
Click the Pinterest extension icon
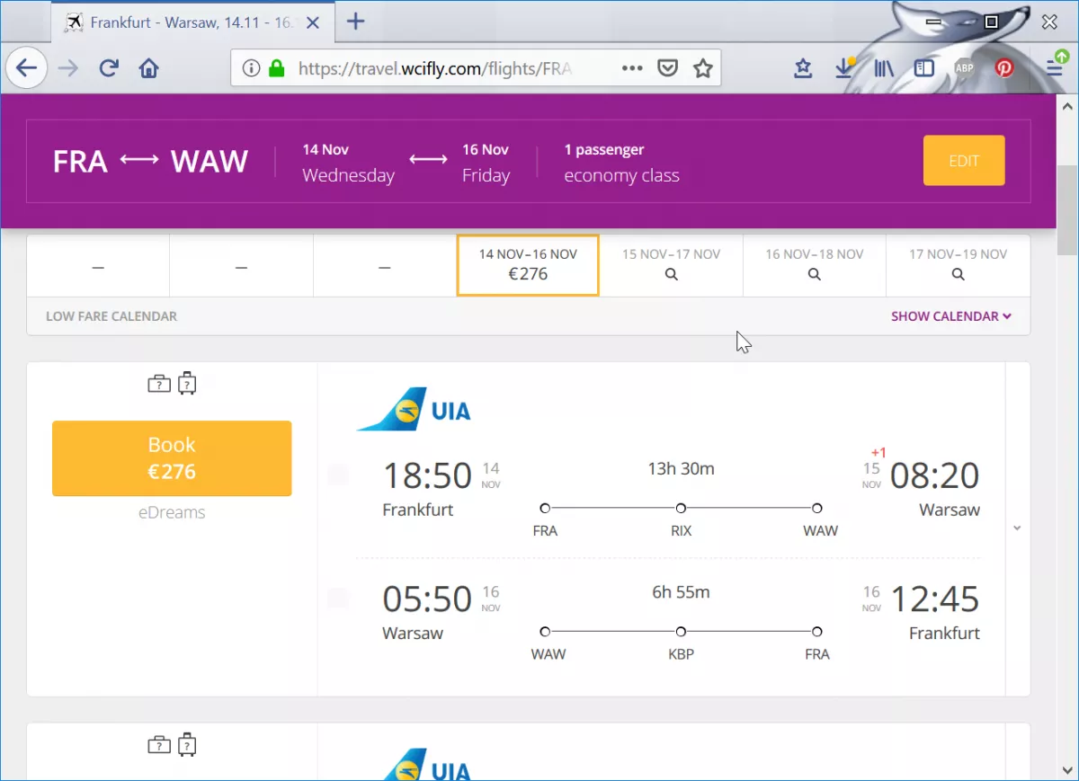[1003, 68]
